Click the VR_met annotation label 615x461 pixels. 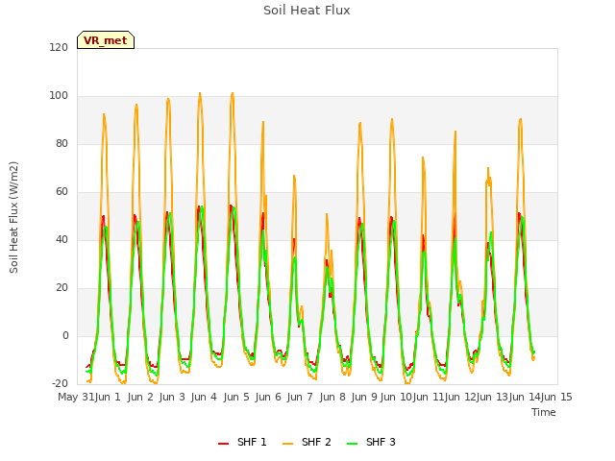coord(106,40)
